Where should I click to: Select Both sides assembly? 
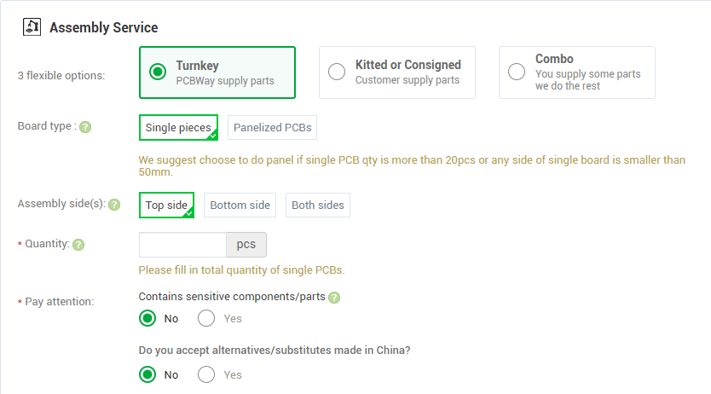pos(317,206)
